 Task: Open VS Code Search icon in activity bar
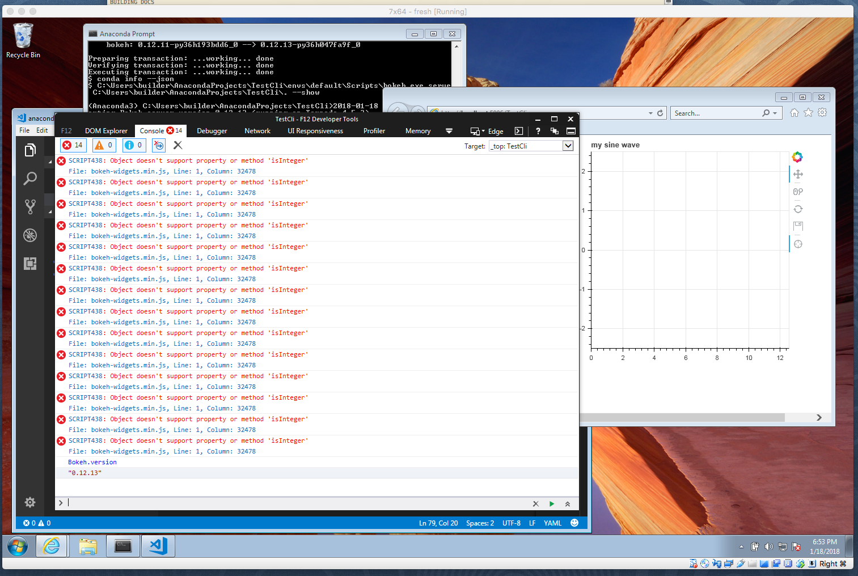click(30, 179)
